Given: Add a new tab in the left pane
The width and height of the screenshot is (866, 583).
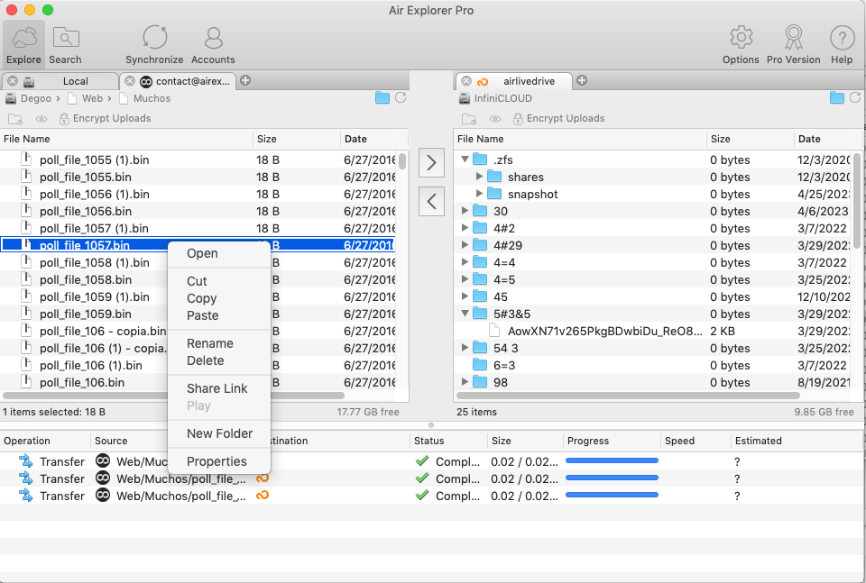Looking at the screenshot, I should pos(245,80).
